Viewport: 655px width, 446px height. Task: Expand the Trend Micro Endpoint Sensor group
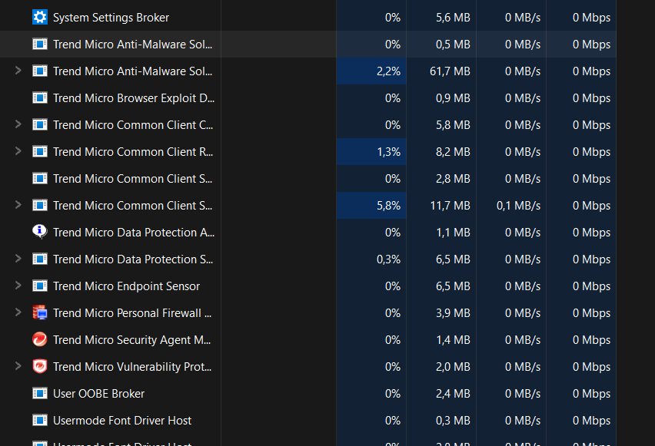coord(18,286)
